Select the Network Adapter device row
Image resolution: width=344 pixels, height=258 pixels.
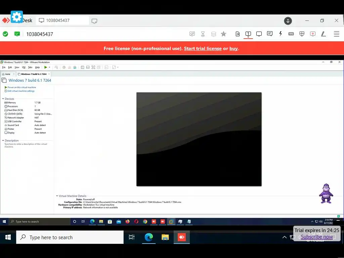(x=28, y=118)
